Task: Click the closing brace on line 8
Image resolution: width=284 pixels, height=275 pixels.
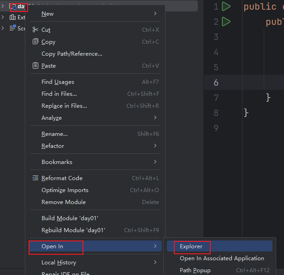Action: (246, 113)
